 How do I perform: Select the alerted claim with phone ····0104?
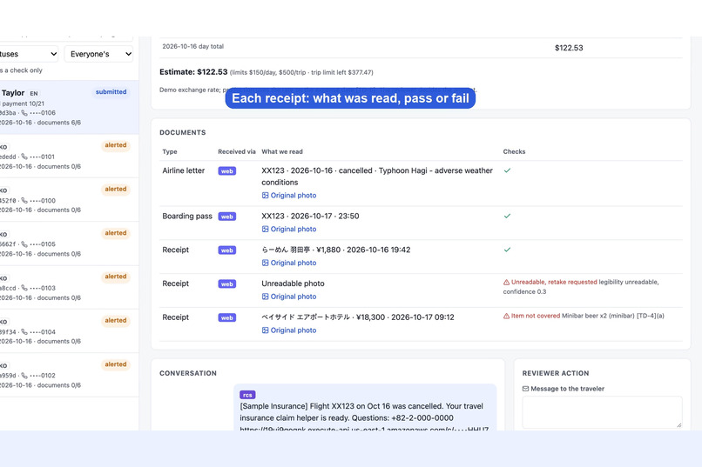69,331
